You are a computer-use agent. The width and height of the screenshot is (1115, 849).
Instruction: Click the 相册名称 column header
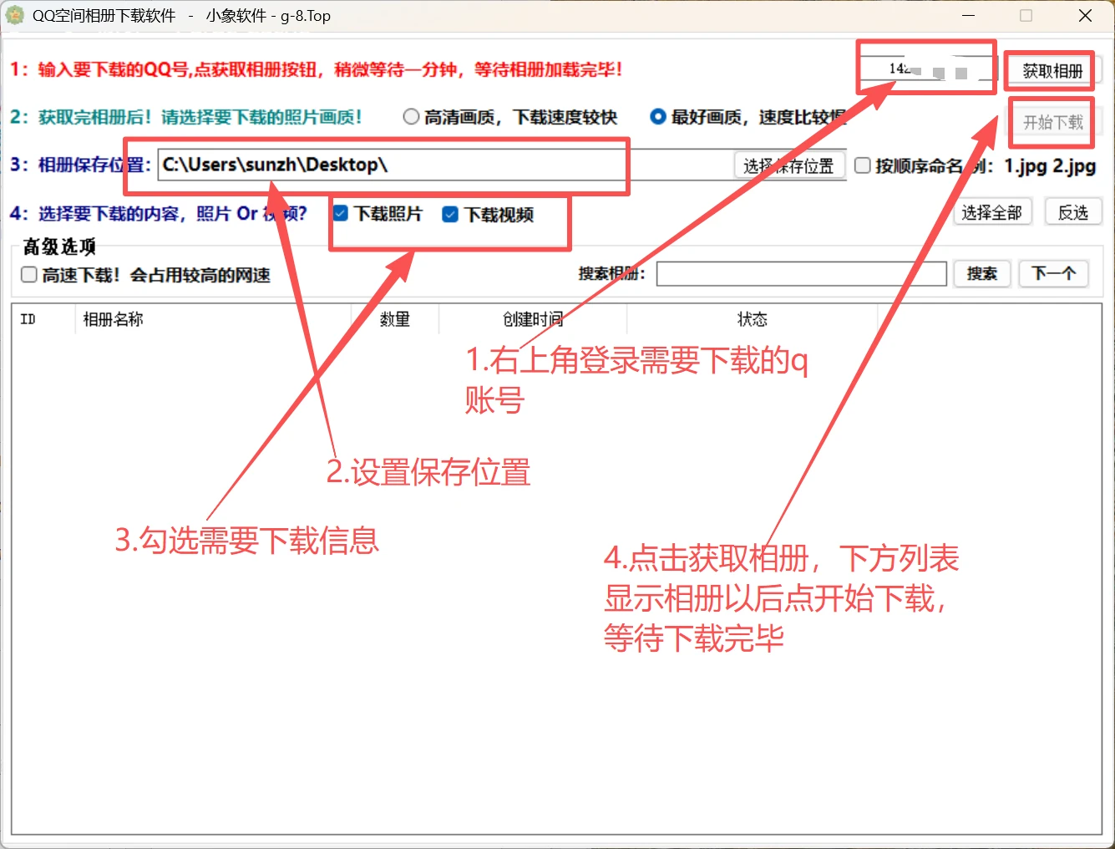pos(212,319)
